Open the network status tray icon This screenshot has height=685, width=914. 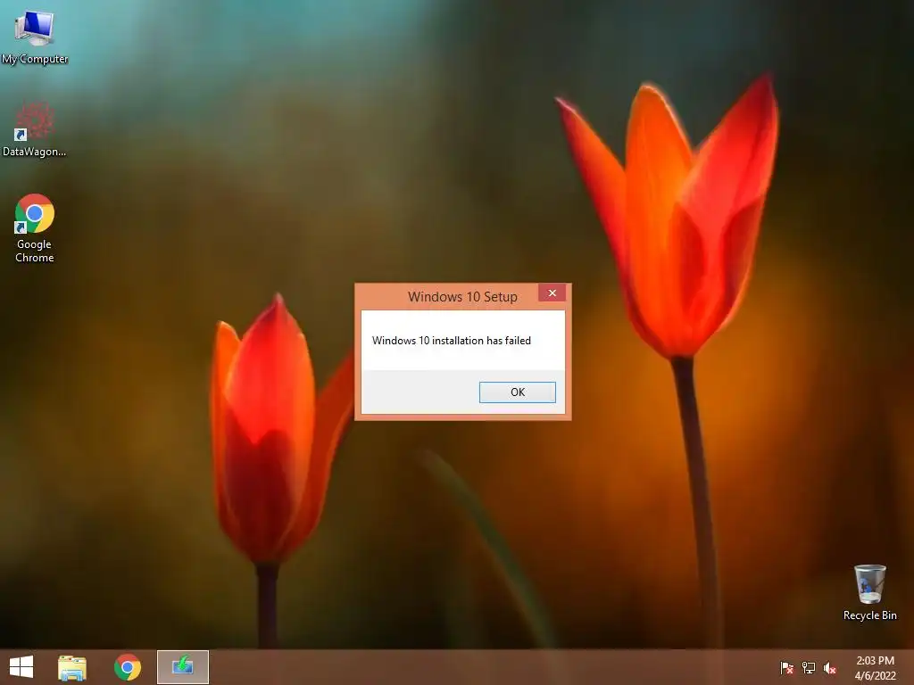point(809,667)
